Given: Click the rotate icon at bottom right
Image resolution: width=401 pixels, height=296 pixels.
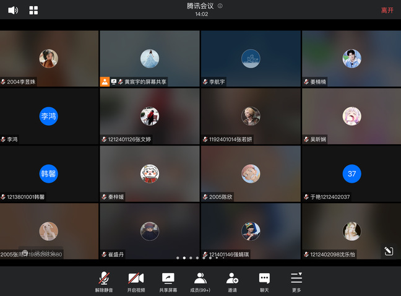Looking at the screenshot, I should [388, 251].
